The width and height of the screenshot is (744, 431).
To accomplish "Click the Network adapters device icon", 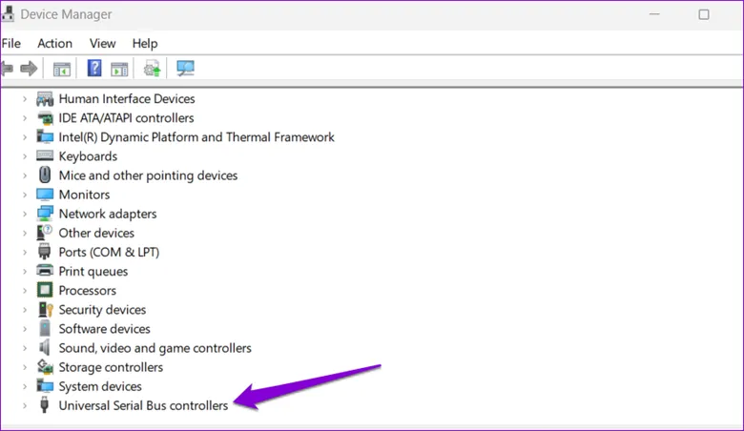I will [x=45, y=214].
